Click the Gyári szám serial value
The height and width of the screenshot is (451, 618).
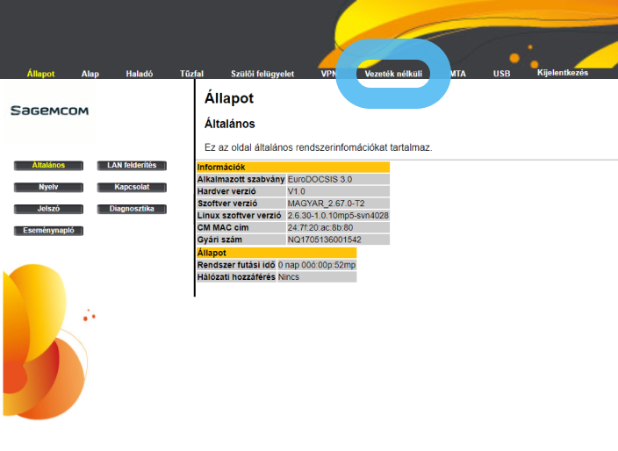pos(324,240)
